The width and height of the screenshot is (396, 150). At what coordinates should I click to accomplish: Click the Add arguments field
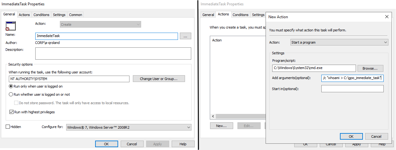pyautogui.click(x=353, y=78)
